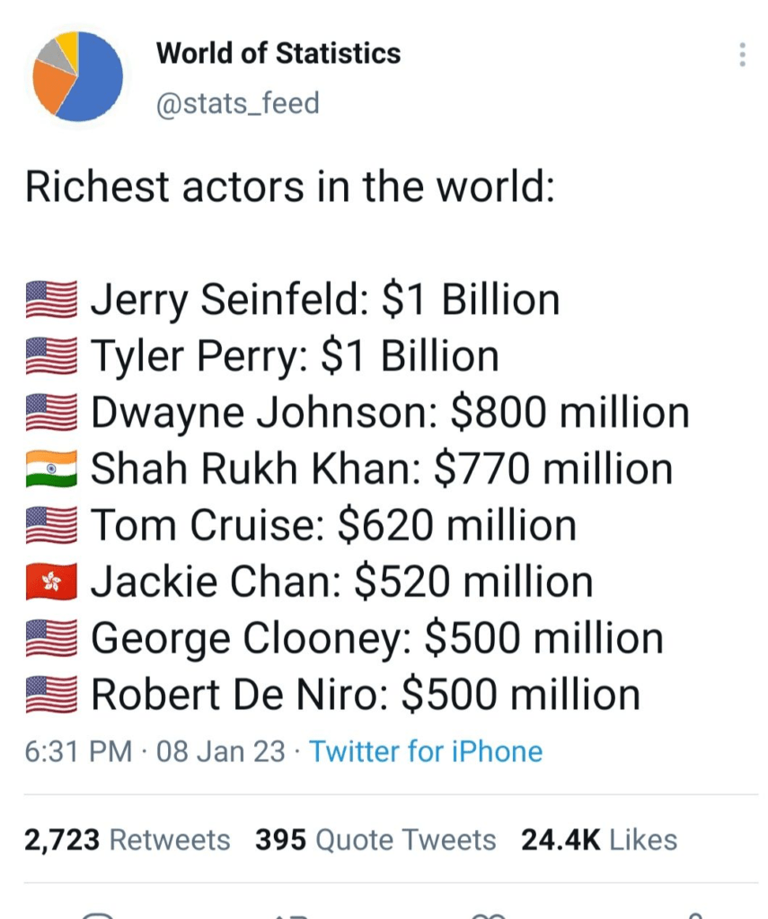The height and width of the screenshot is (919, 768).
Task: Click the US flag beside Tom Cruise
Action: 51,525
